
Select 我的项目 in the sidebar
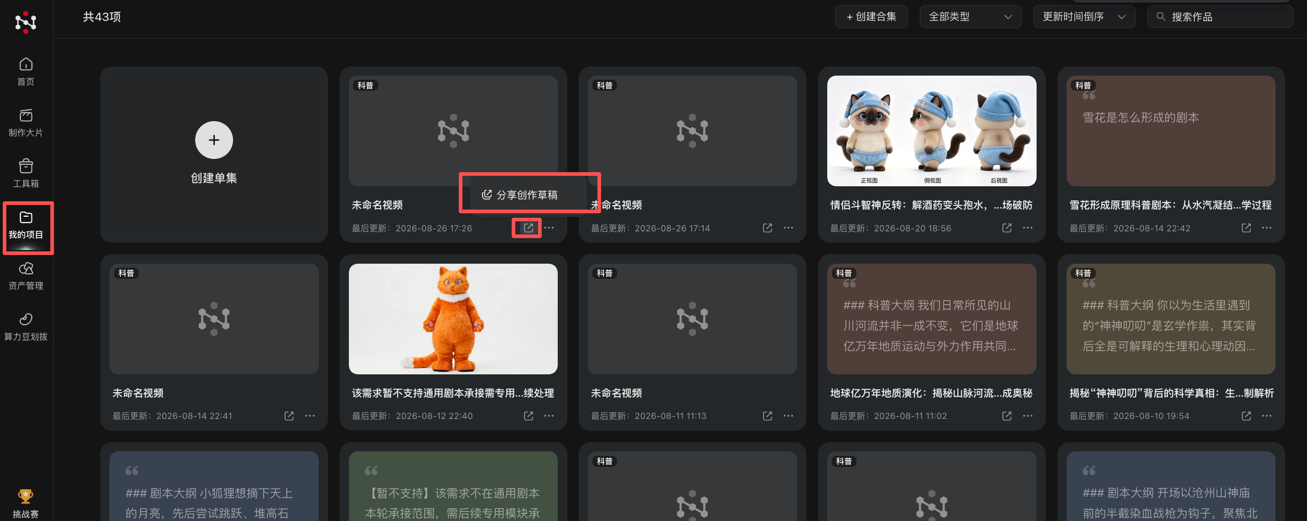pos(26,225)
